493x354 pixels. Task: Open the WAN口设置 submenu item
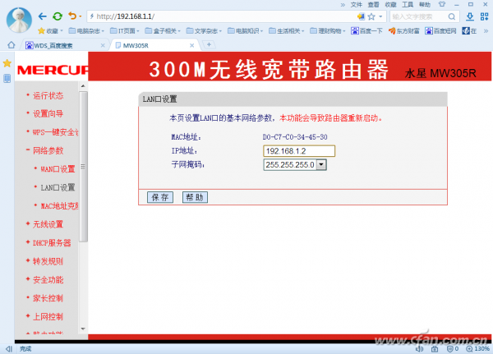pos(58,169)
